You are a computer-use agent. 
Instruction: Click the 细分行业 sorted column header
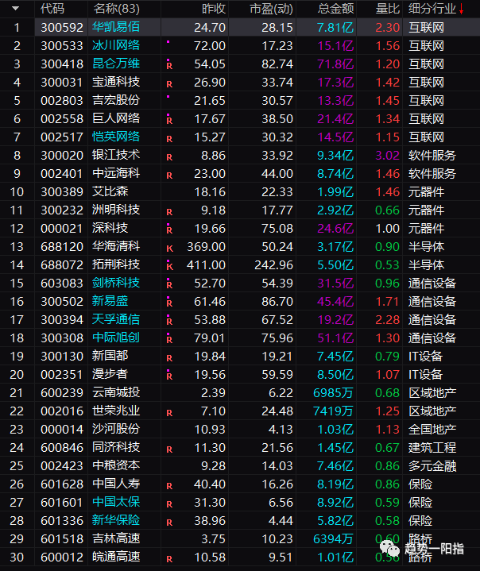436,9
